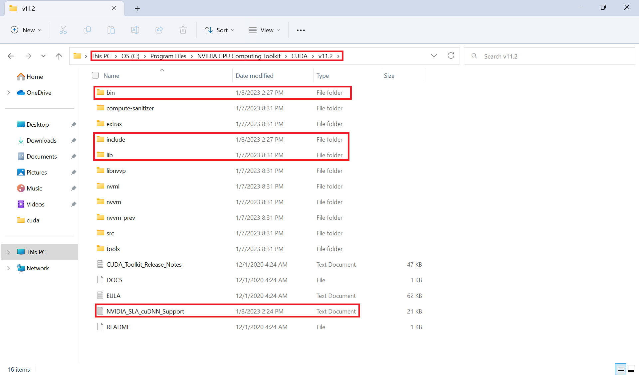Click the Share icon in toolbar
The width and height of the screenshot is (639, 375).
pos(159,30)
